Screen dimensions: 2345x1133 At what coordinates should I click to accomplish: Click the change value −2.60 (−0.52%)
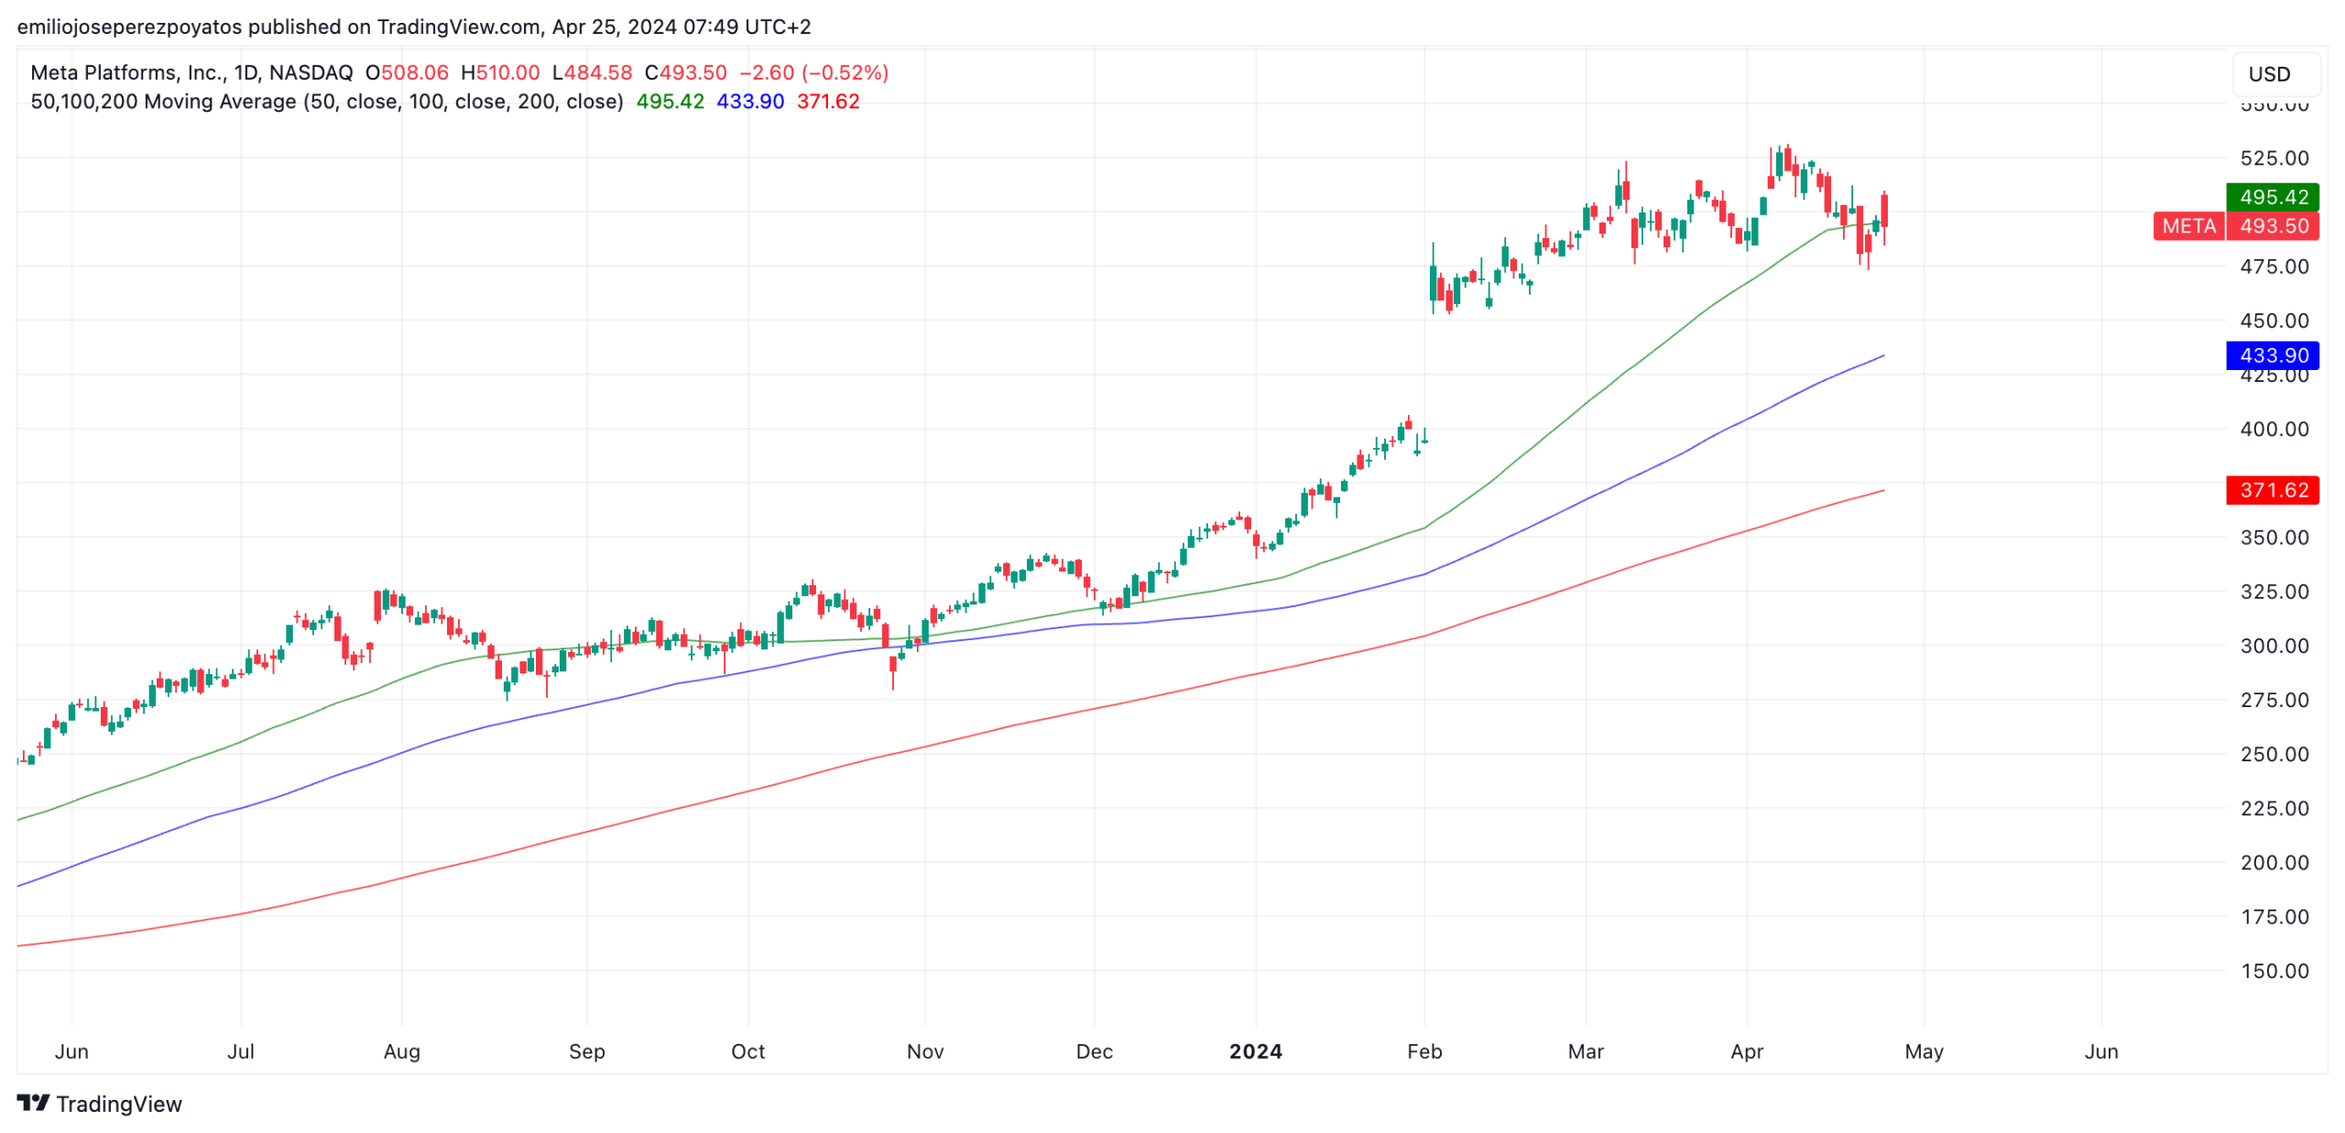814,72
